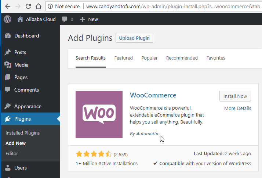The image size is (262, 178).
Task: Click the Add Plugins heading
Action: [90, 38]
